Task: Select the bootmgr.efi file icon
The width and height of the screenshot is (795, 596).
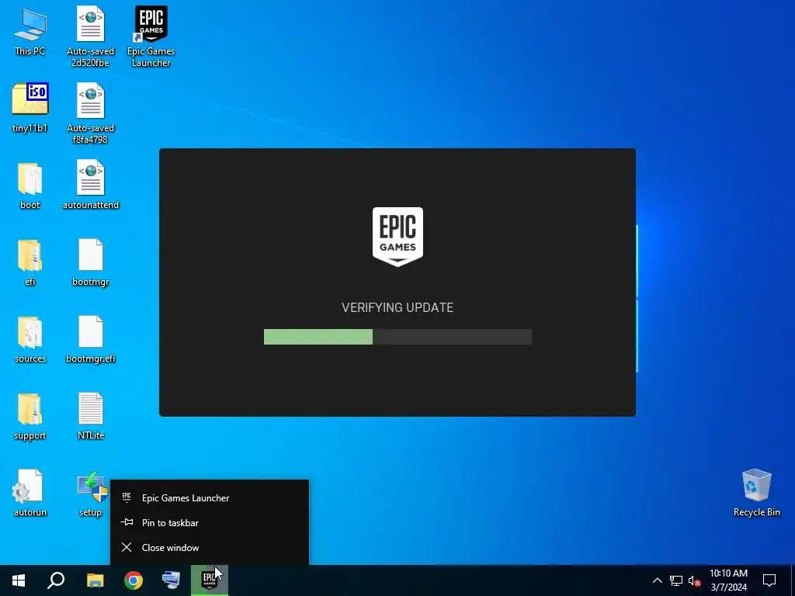Action: tap(91, 340)
